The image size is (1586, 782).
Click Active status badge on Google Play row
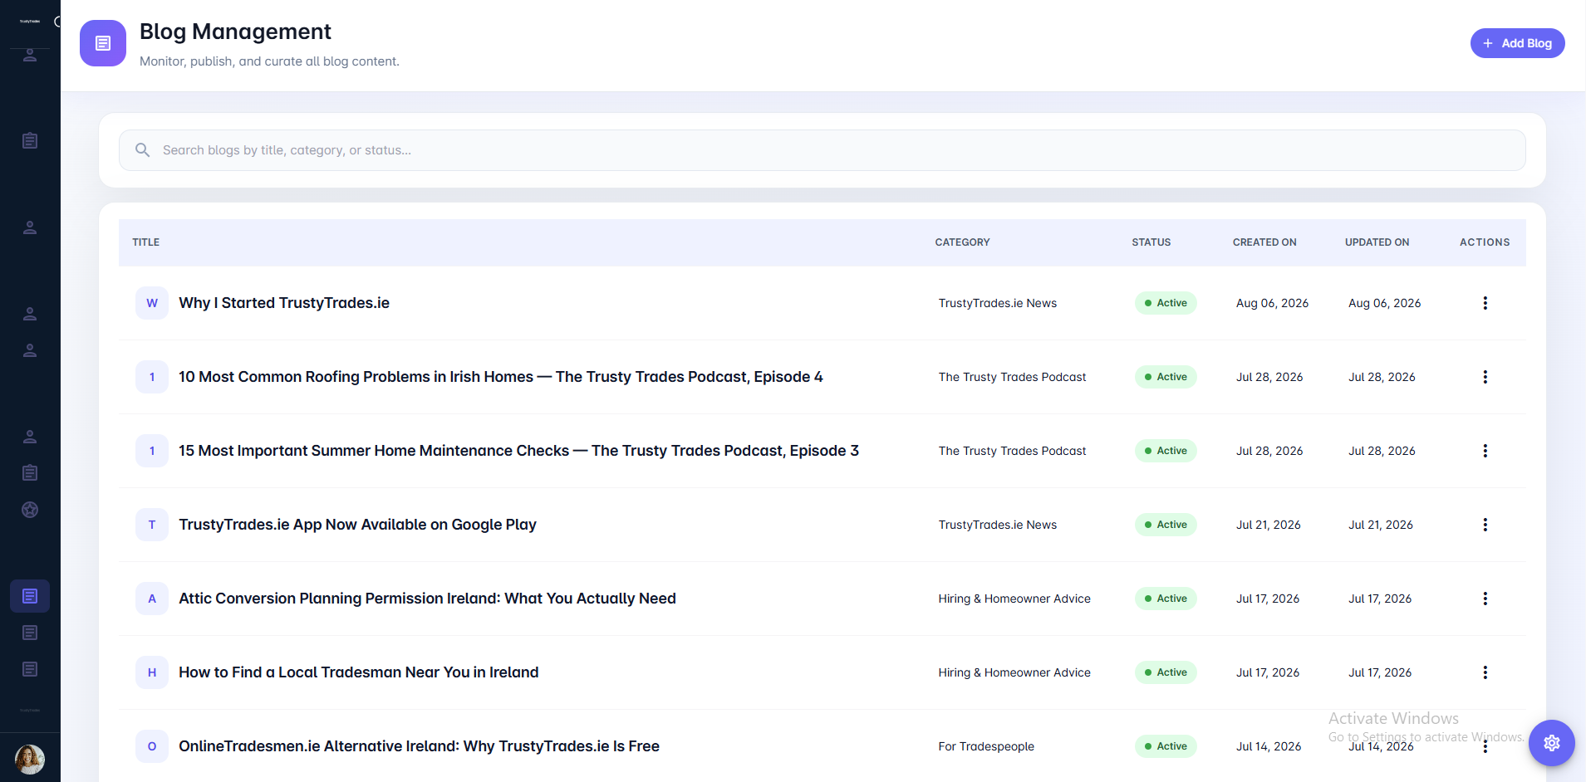click(x=1166, y=525)
